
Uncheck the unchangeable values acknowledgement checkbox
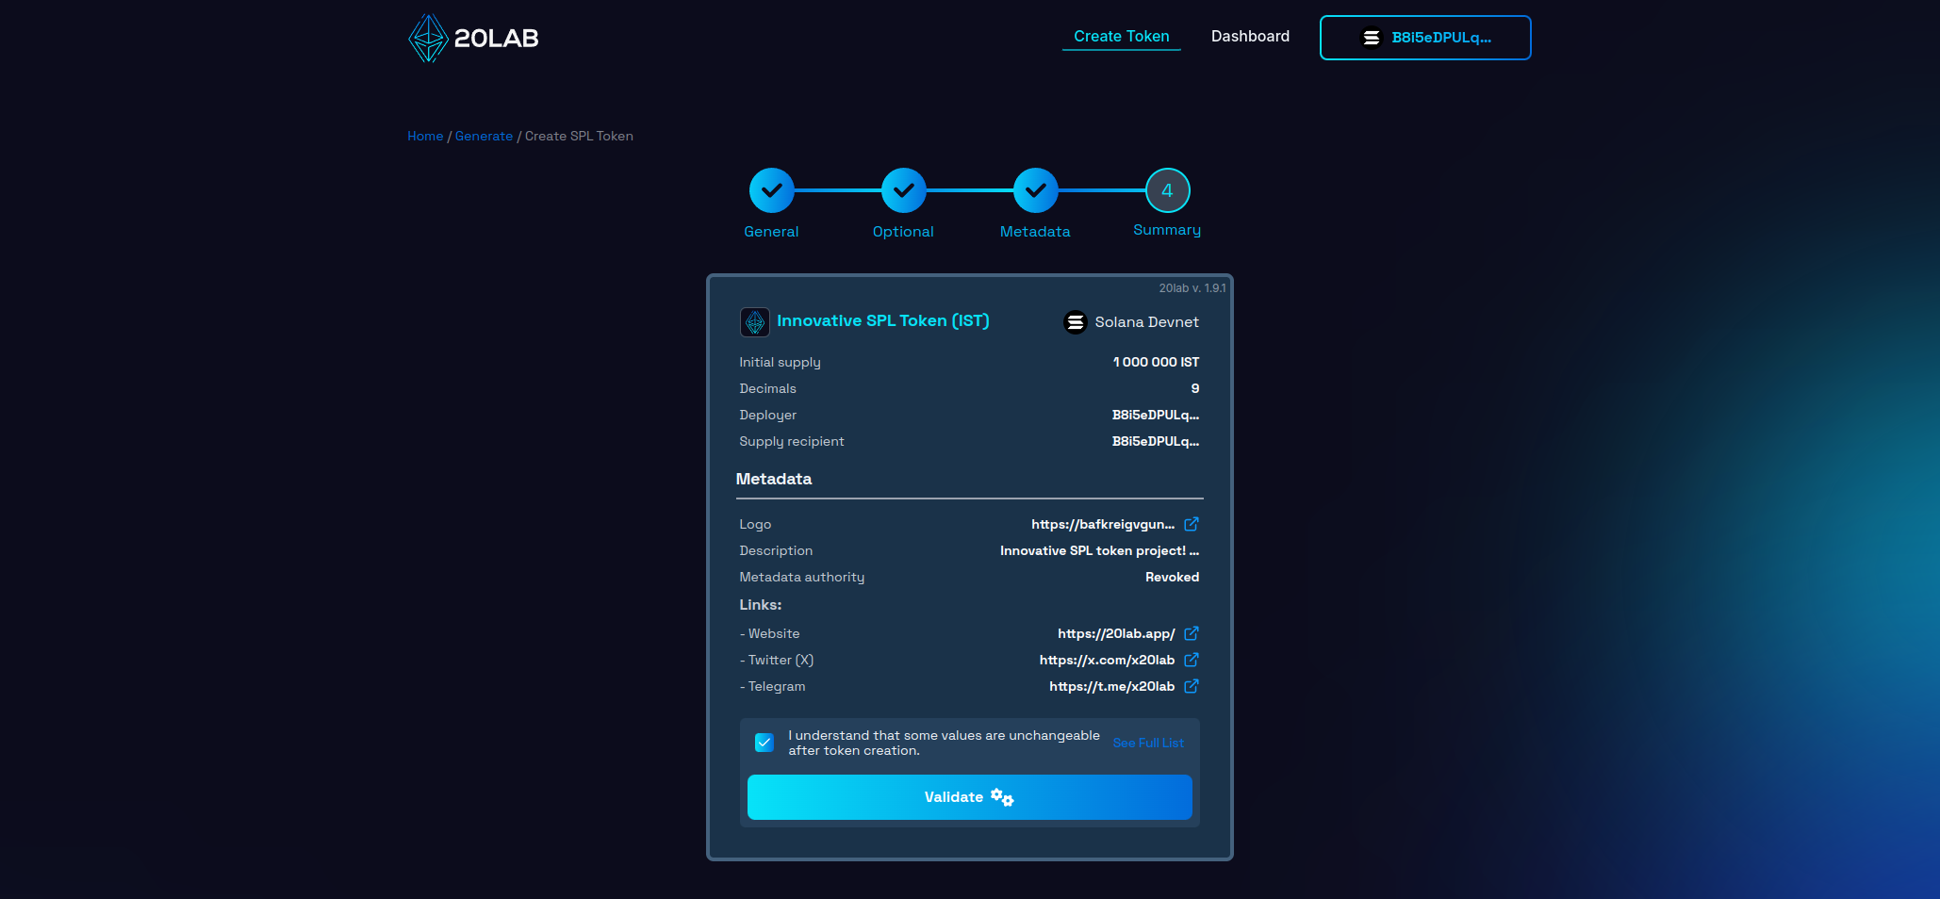pyautogui.click(x=764, y=743)
